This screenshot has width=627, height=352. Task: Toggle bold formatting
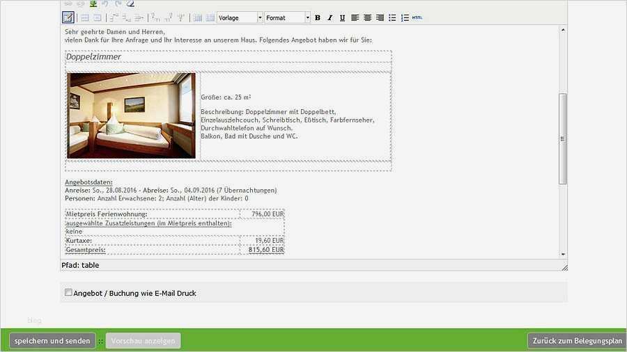(318, 18)
